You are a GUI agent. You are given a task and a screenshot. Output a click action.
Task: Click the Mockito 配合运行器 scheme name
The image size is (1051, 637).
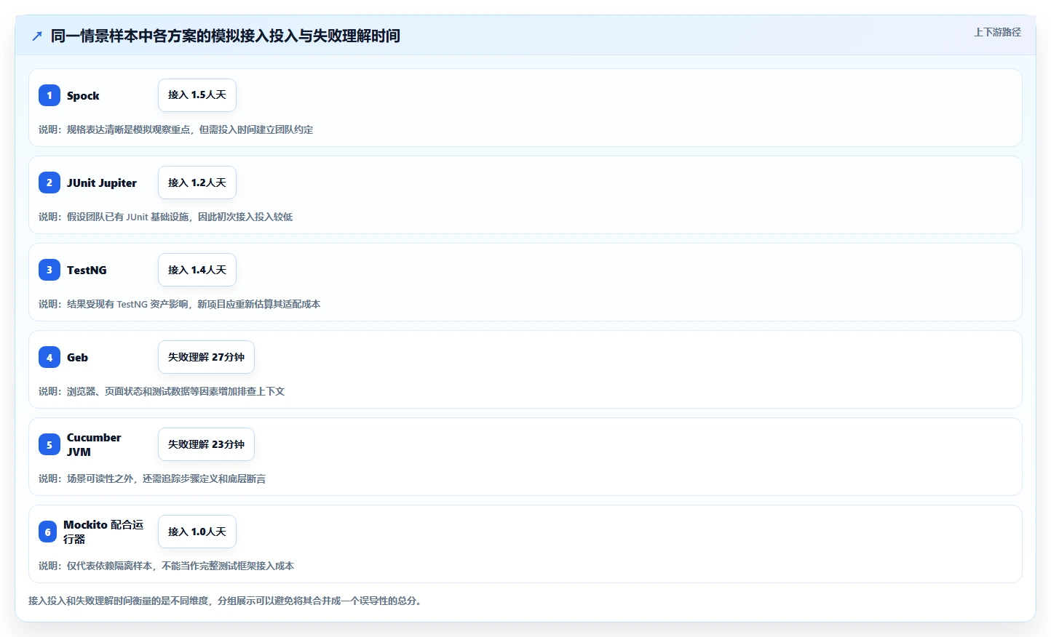(x=103, y=532)
